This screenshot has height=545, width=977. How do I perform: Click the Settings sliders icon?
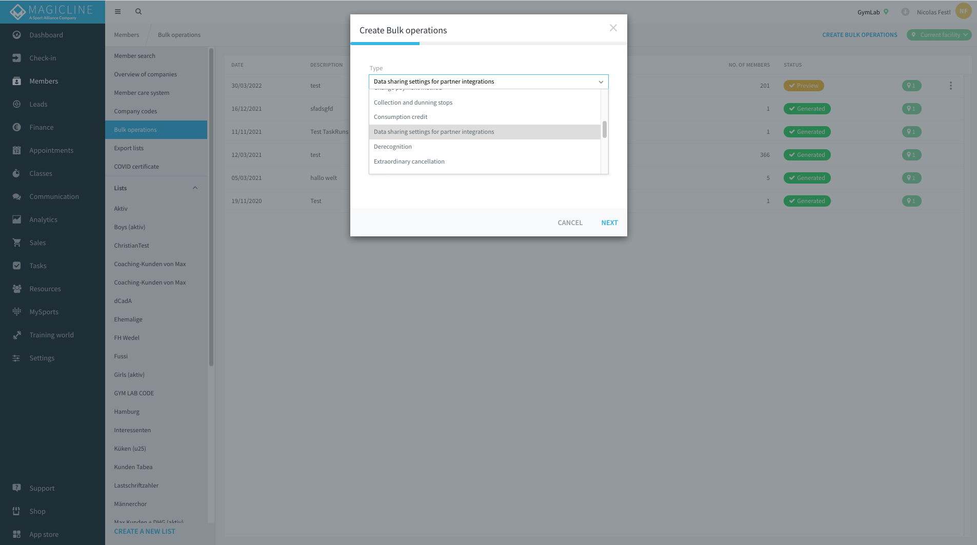(x=16, y=358)
